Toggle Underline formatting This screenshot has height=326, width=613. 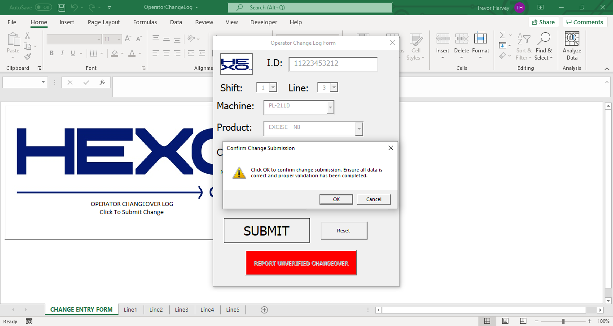73,53
